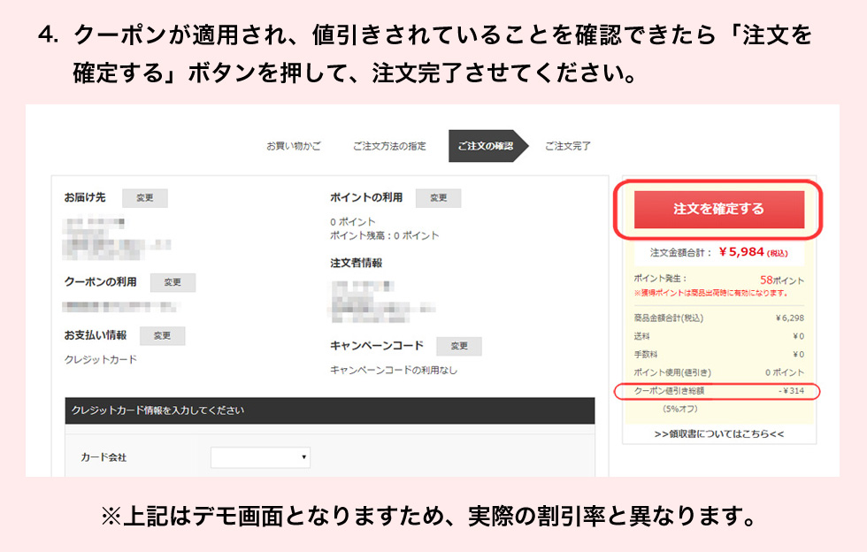This screenshot has height=552, width=867.
Task: Click the blurred 注文者情報 details
Action: 380,298
